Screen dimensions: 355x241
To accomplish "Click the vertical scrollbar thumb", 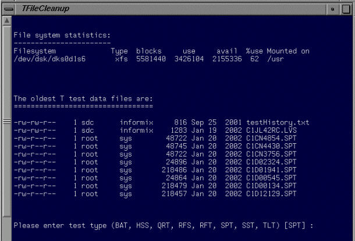I will (5, 122).
